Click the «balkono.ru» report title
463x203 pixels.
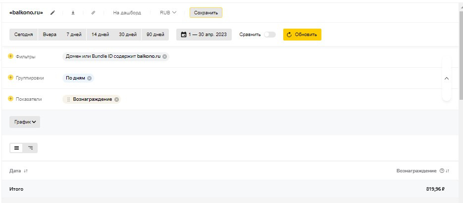tap(26, 13)
